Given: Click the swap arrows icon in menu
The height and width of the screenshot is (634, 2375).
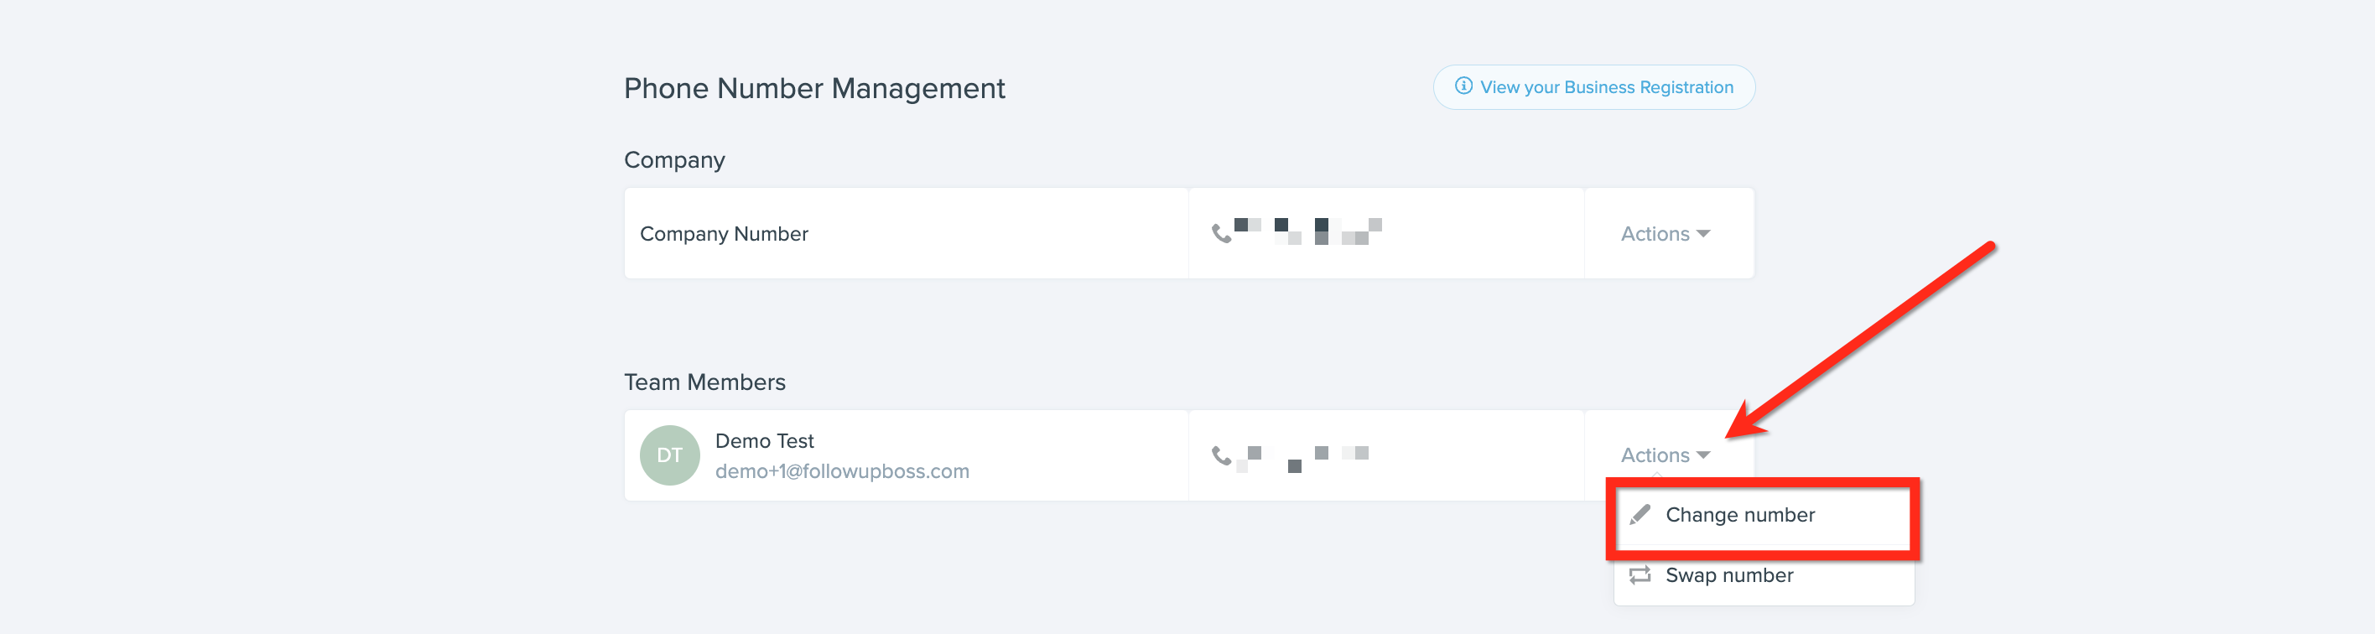Looking at the screenshot, I should tap(1640, 575).
